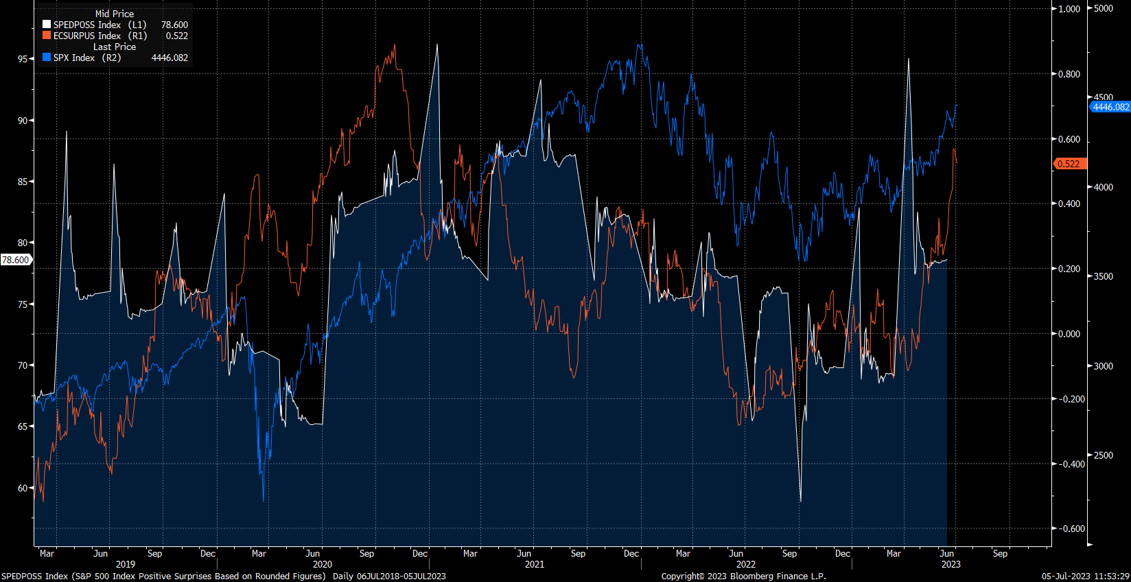Click the orange ECSURPUS Index legend swatch

click(47, 36)
